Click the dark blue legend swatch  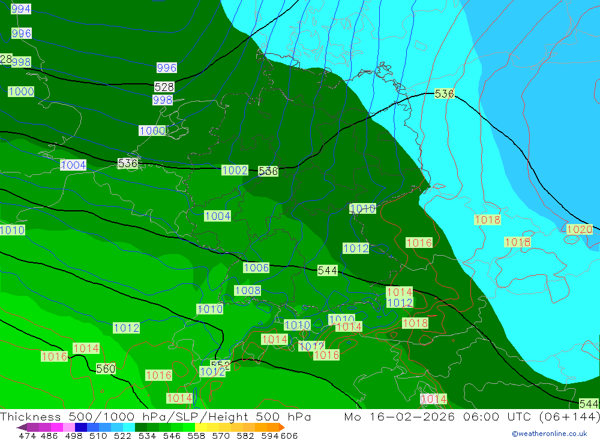click(x=81, y=427)
